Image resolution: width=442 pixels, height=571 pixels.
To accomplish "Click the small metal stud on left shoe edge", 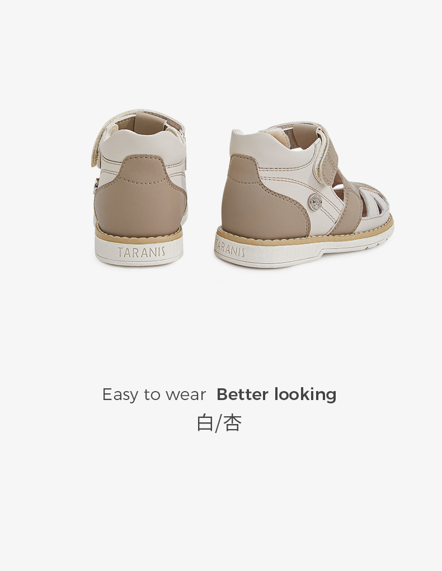I will [96, 184].
